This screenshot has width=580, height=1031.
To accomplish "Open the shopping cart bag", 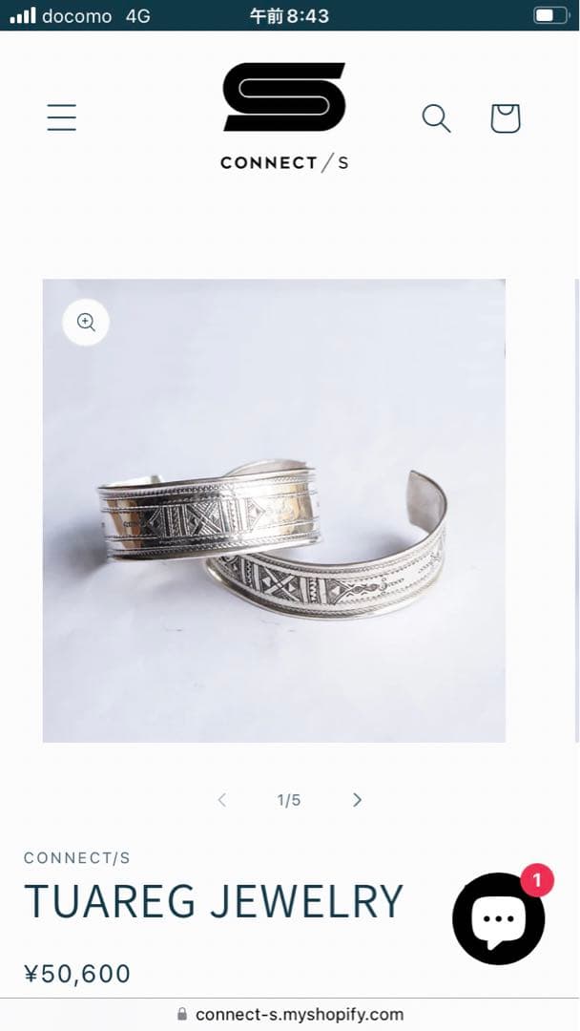I will click(506, 118).
